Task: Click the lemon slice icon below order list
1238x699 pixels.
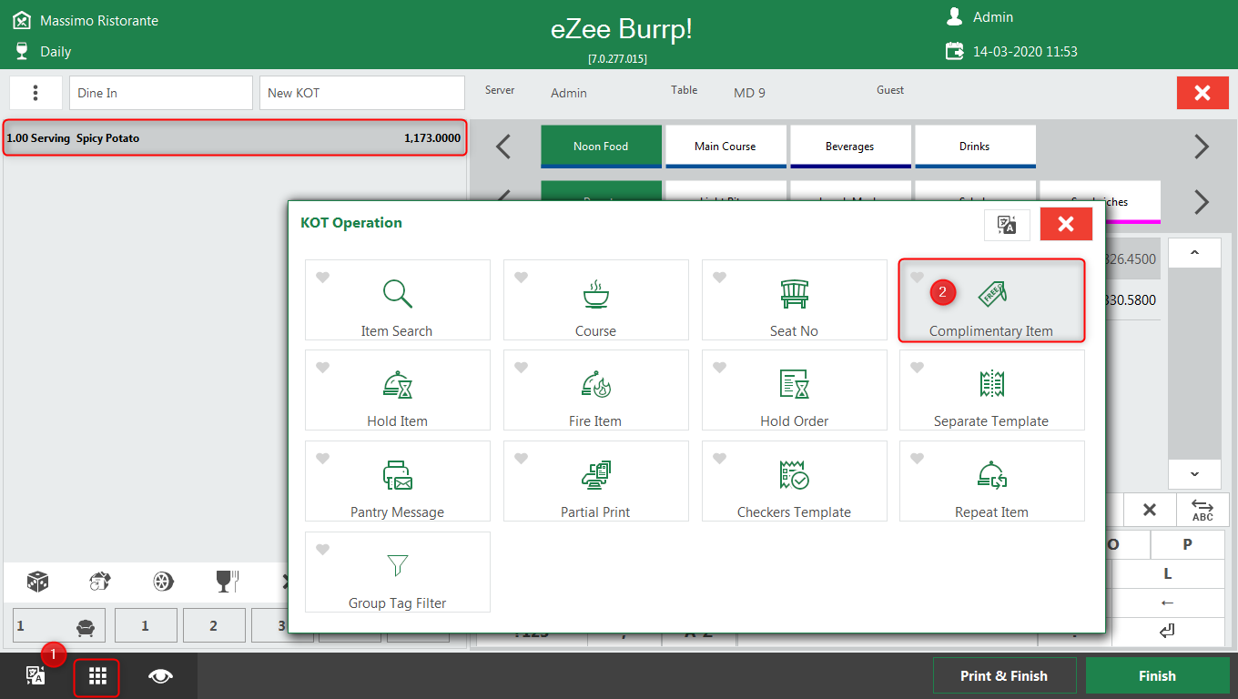Action: (x=163, y=582)
